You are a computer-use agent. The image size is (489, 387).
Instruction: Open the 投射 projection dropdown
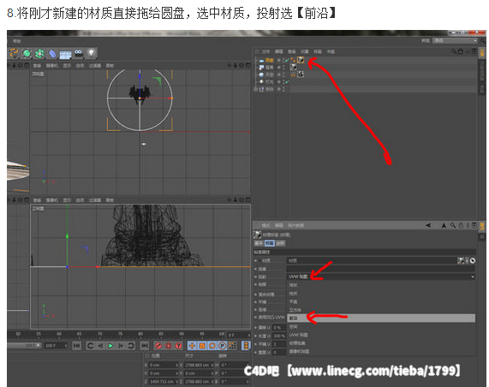(381, 277)
